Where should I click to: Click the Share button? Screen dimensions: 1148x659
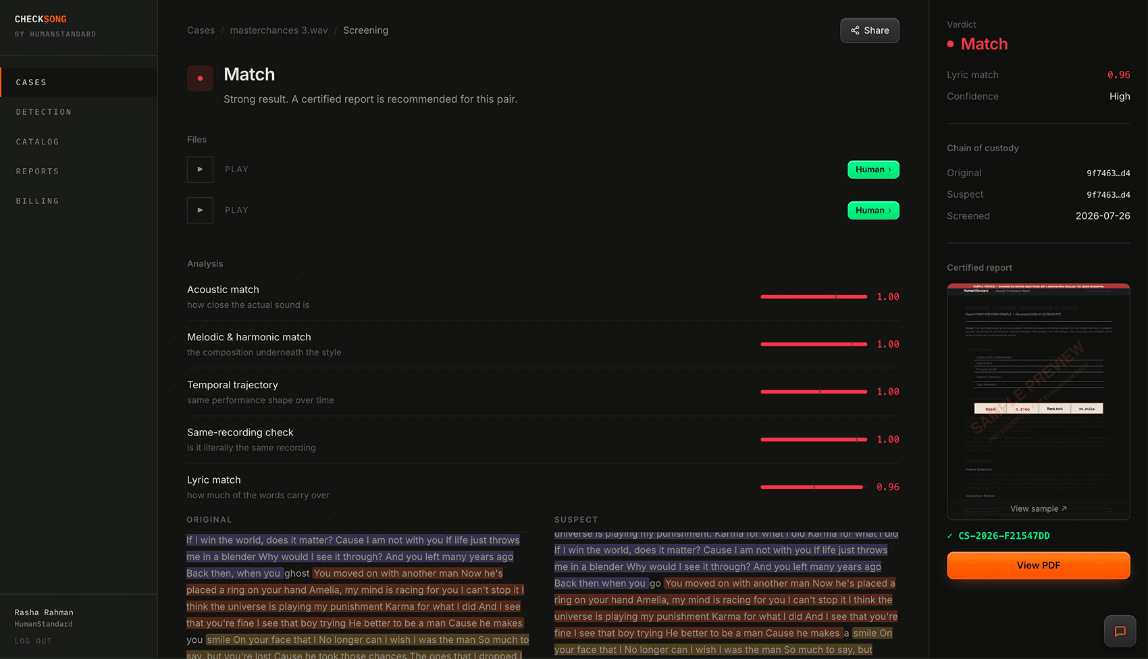point(870,30)
